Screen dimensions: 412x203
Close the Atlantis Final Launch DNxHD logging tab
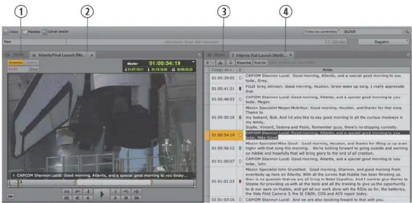click(291, 55)
